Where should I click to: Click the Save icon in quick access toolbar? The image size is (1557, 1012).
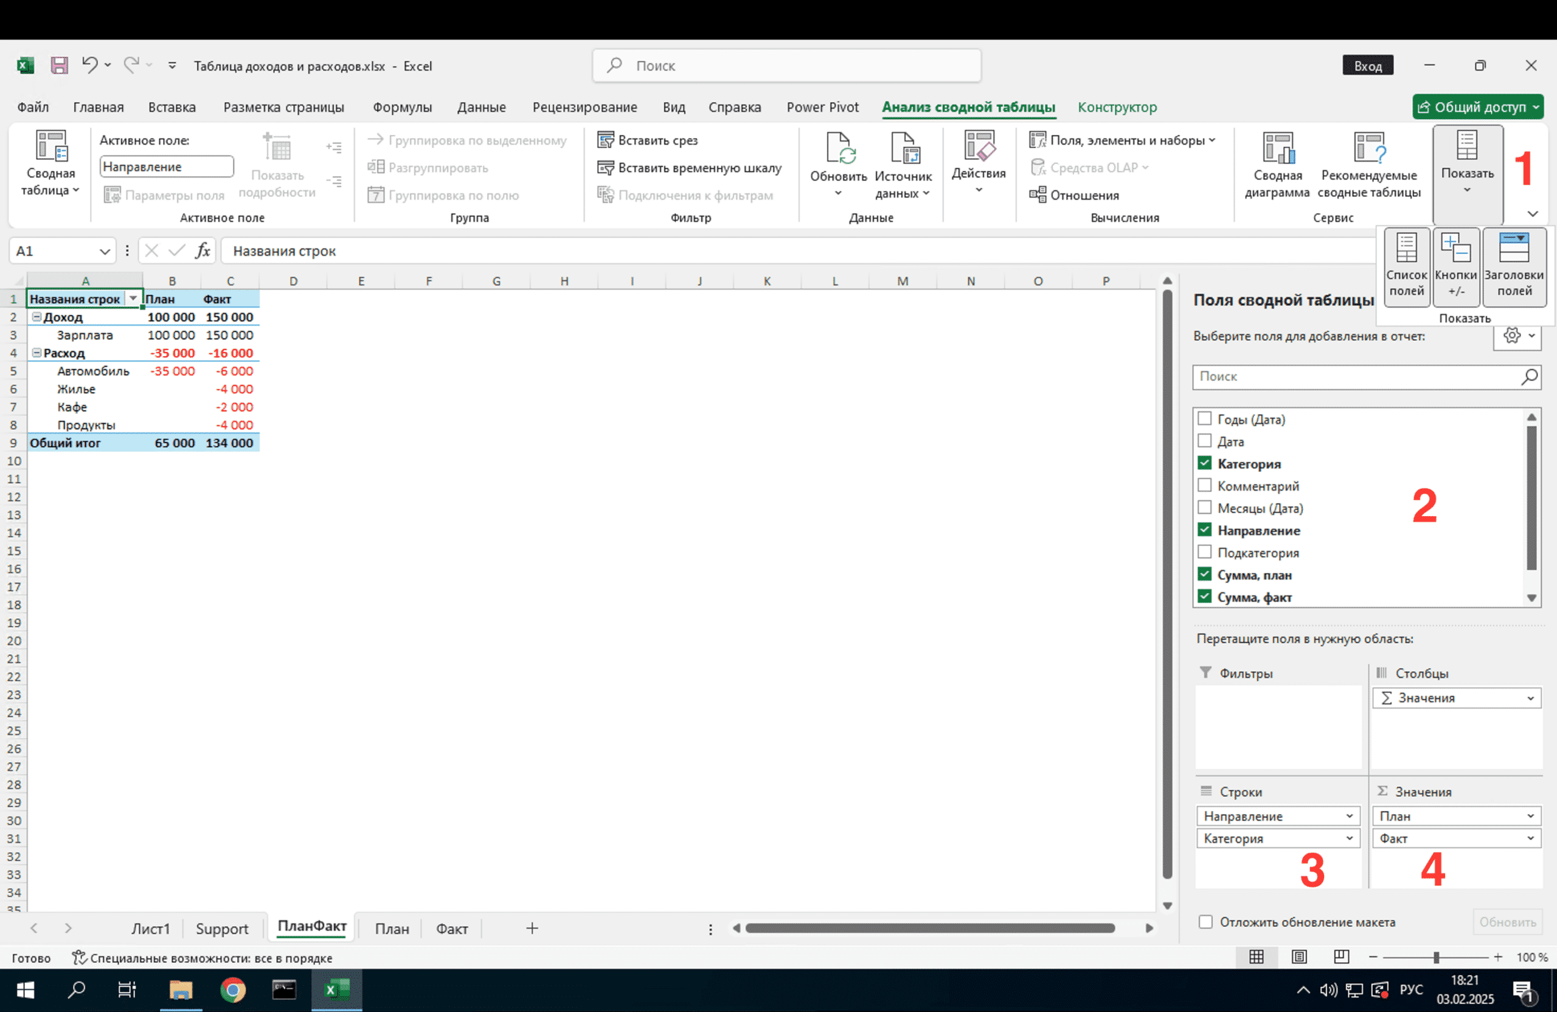coord(60,66)
